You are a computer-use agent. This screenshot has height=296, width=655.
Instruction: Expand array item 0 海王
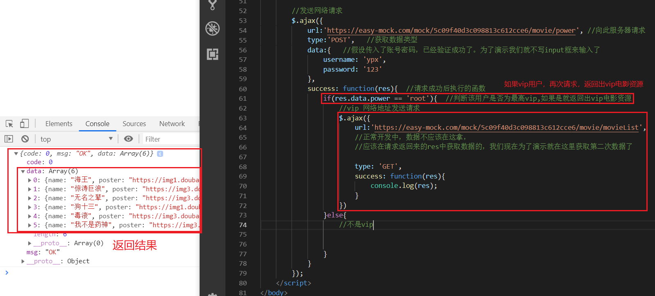30,180
